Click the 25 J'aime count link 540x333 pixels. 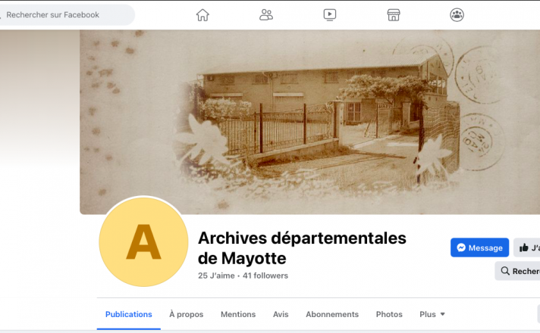pos(216,275)
